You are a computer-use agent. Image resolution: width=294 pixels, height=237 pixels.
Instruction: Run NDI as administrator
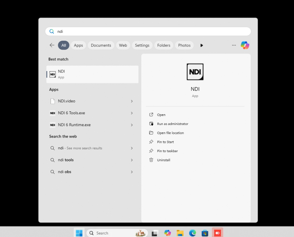coord(172,124)
